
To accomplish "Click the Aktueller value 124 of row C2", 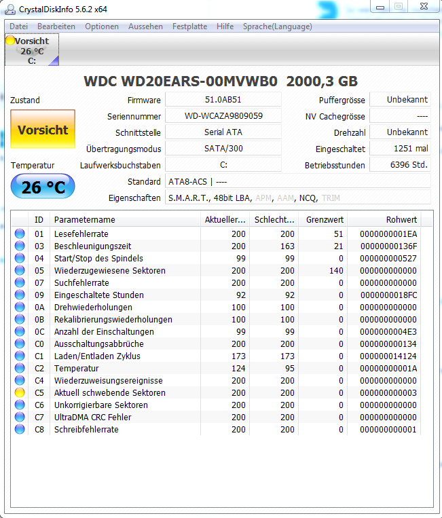I will [238, 369].
